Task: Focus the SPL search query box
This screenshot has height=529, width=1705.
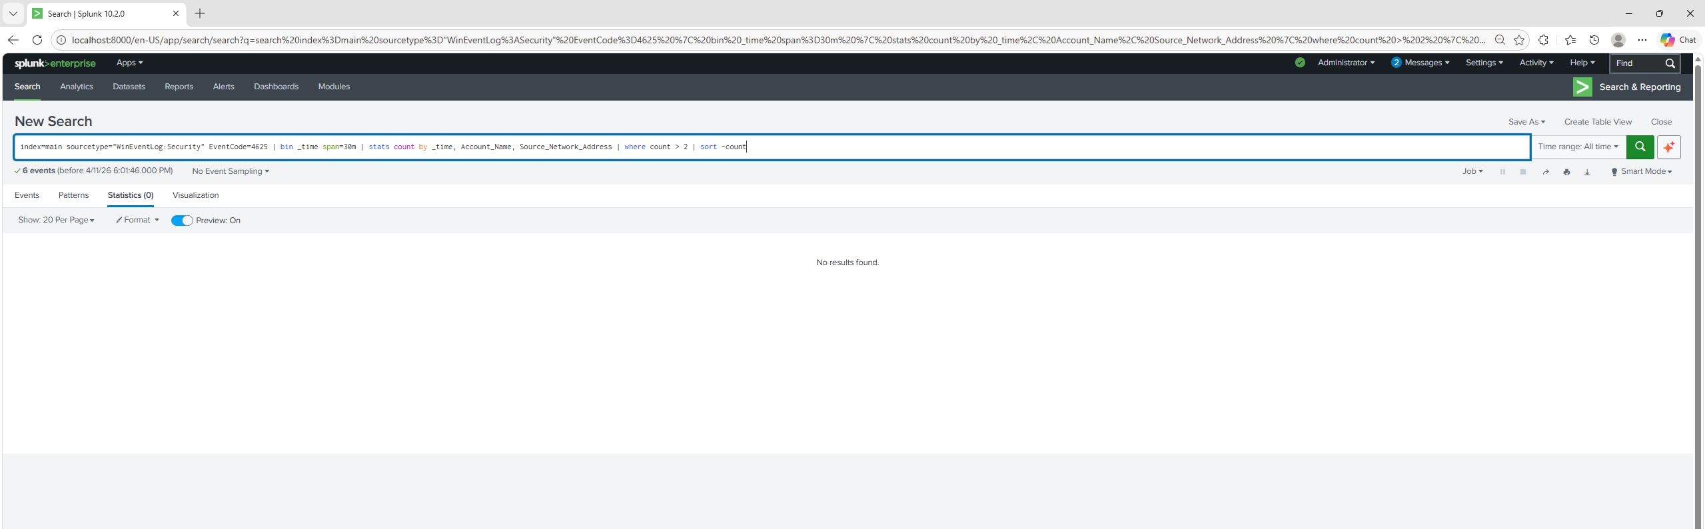Action: click(772, 147)
